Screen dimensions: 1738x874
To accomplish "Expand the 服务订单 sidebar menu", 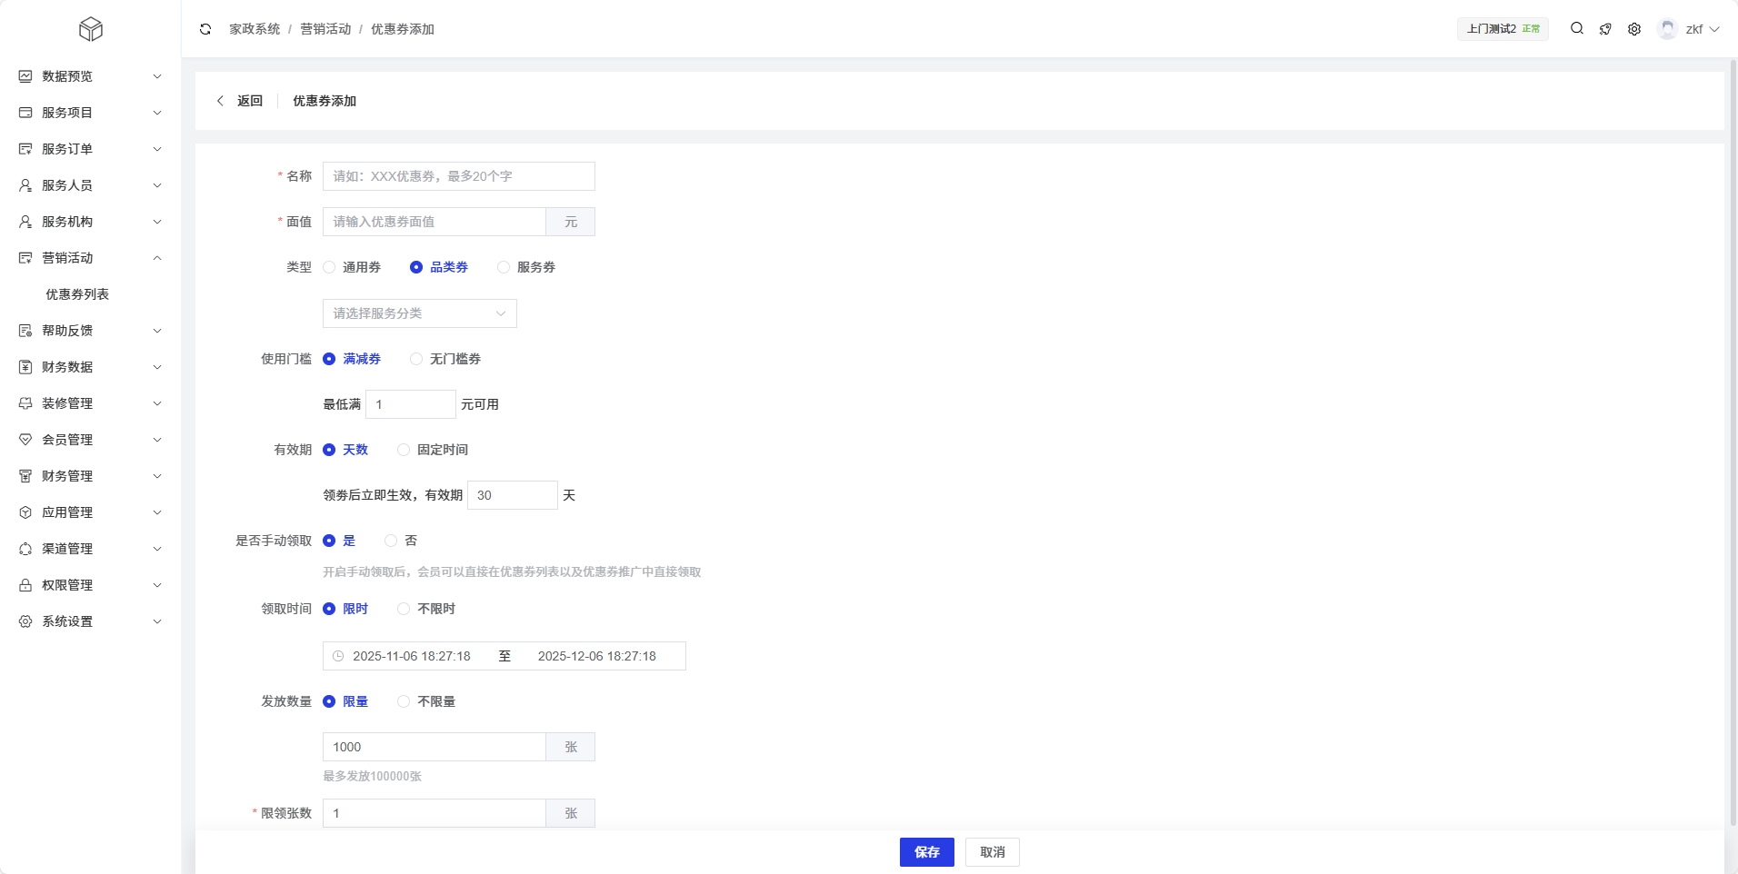I will point(90,149).
